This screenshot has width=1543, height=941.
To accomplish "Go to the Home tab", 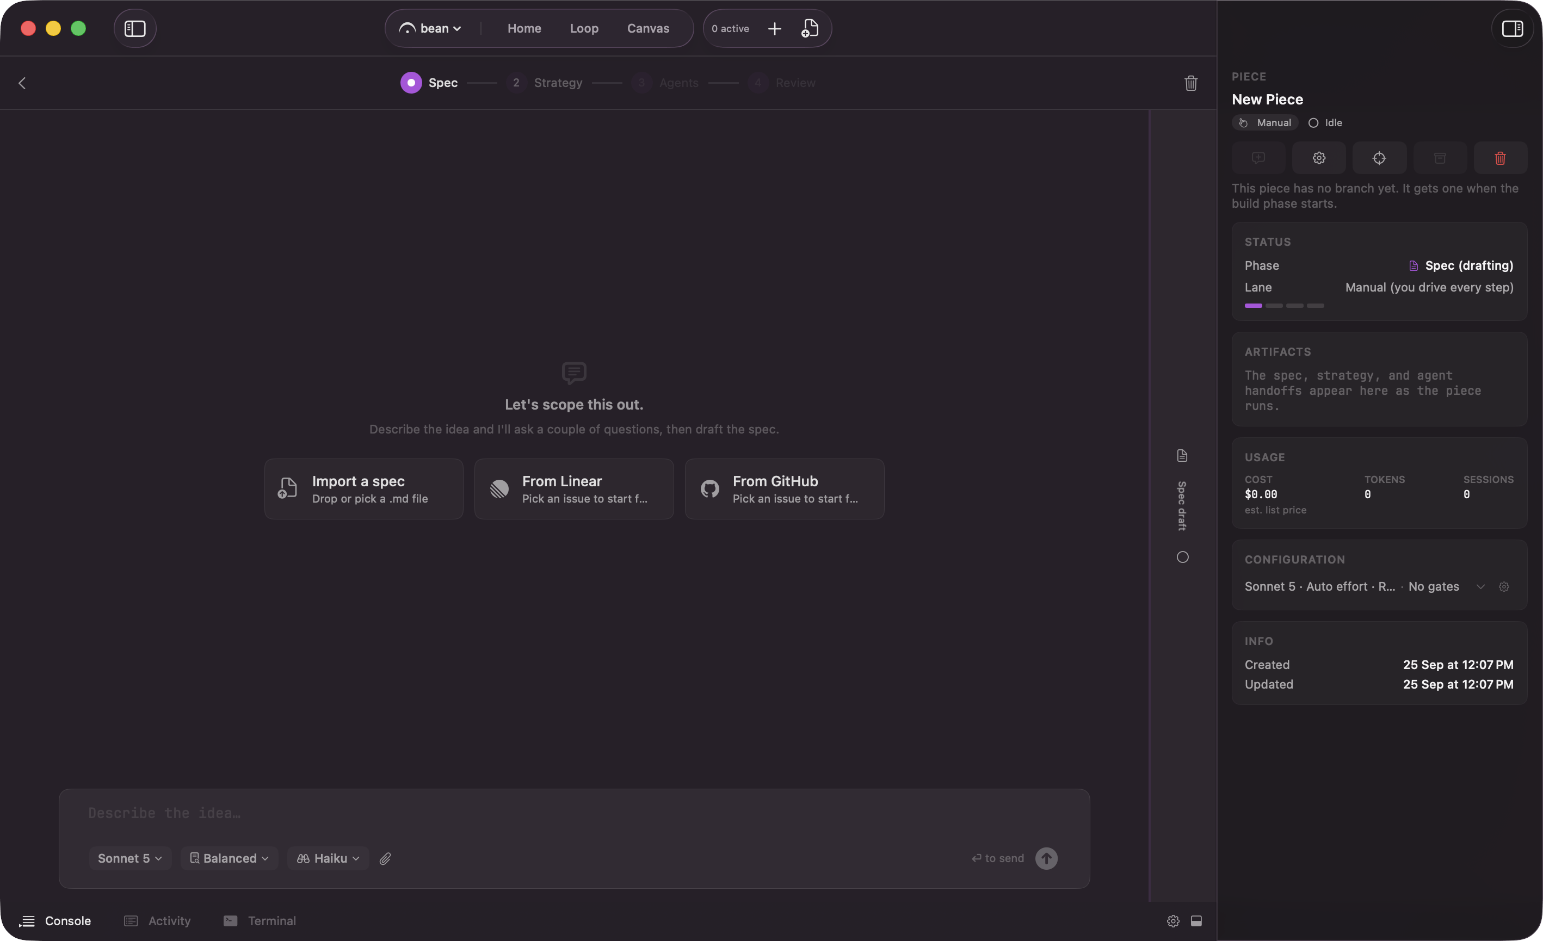I will coord(524,28).
